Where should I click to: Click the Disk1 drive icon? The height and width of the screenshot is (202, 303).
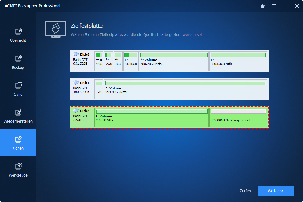tap(76, 82)
